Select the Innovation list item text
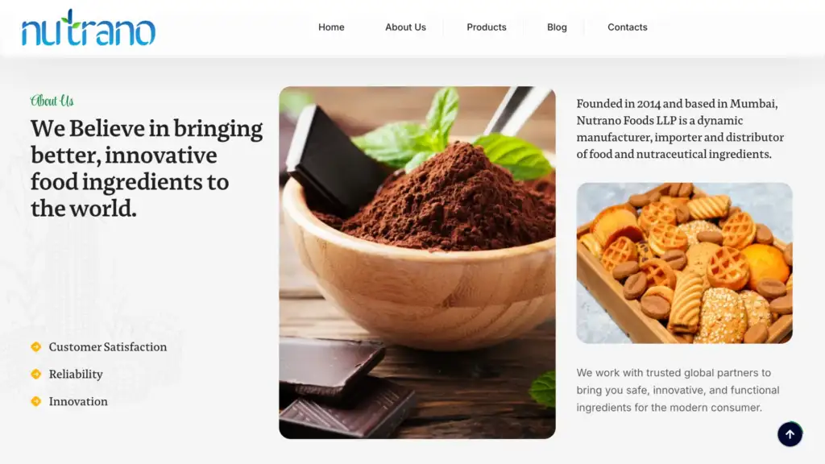Viewport: 825px width, 464px height. 78,401
